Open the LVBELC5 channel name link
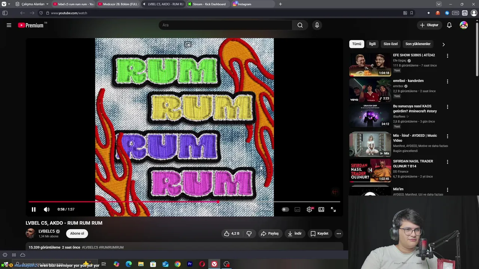479x269 pixels. [46, 231]
